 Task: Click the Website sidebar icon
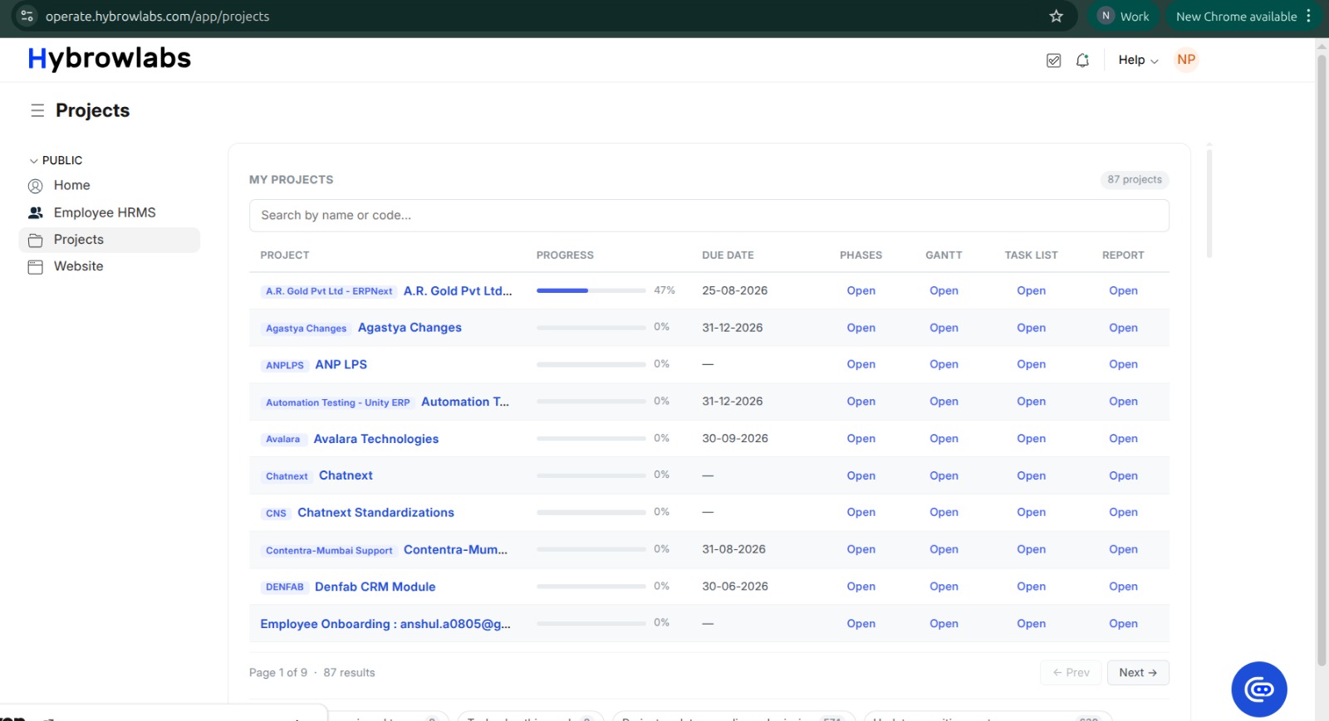click(35, 266)
